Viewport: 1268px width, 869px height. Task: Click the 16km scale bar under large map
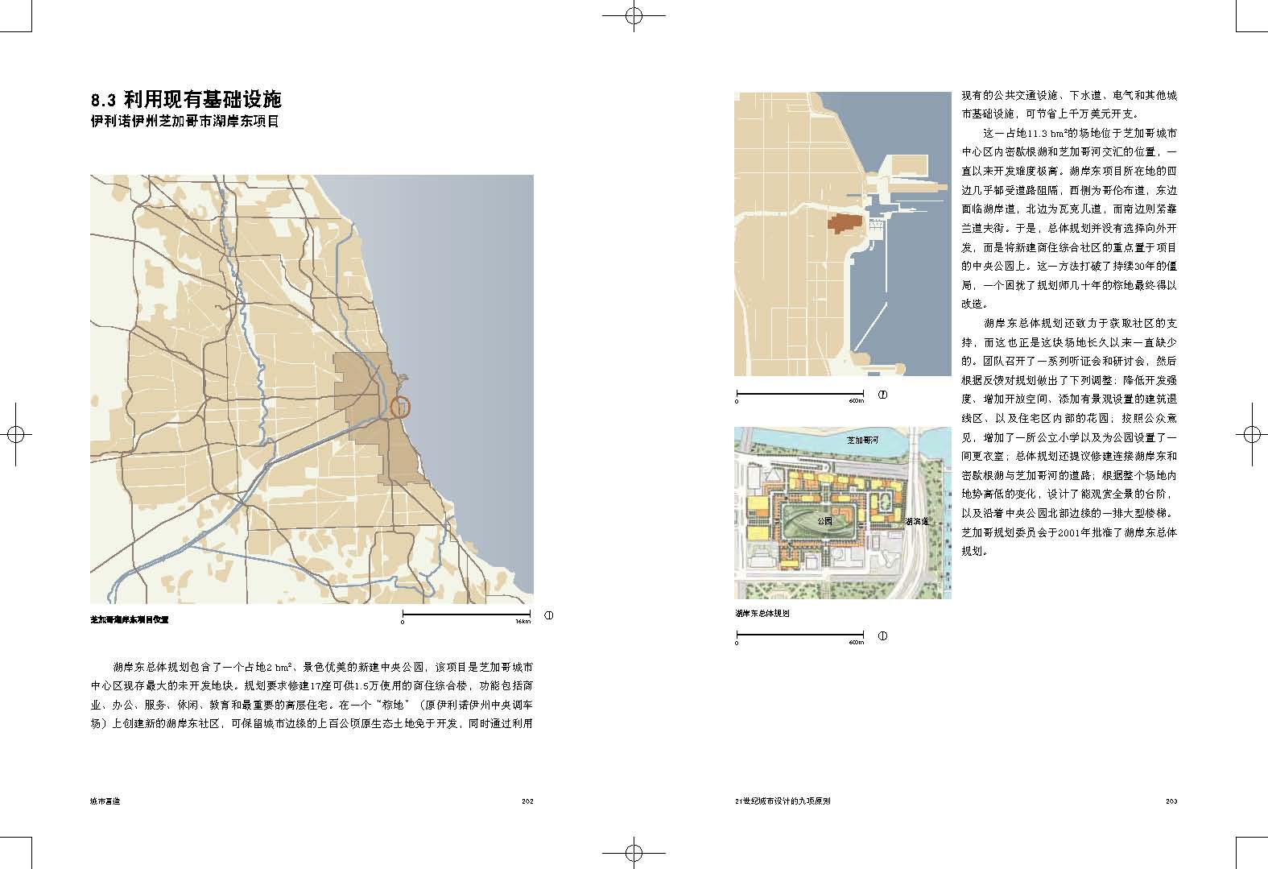[466, 616]
